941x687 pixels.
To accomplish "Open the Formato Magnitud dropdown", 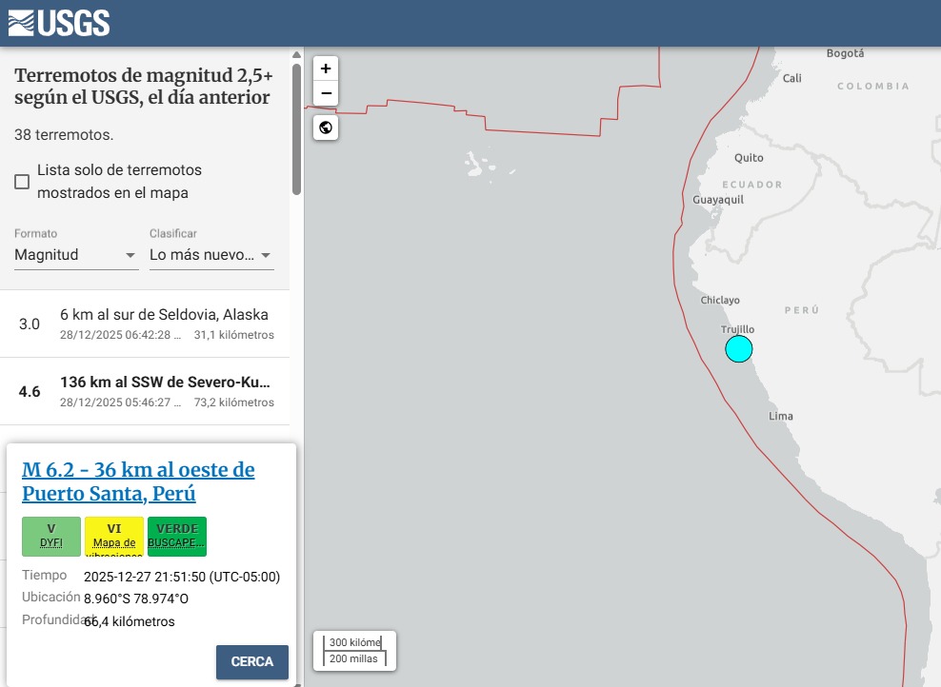I will click(x=76, y=255).
